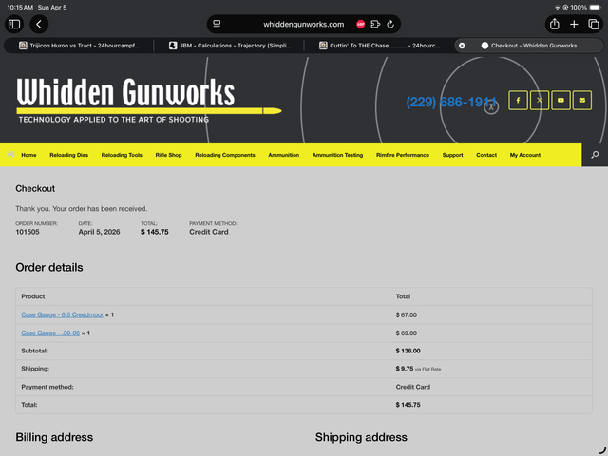Click the whiddengunworks.com address field
608x456 pixels.
[x=304, y=24]
